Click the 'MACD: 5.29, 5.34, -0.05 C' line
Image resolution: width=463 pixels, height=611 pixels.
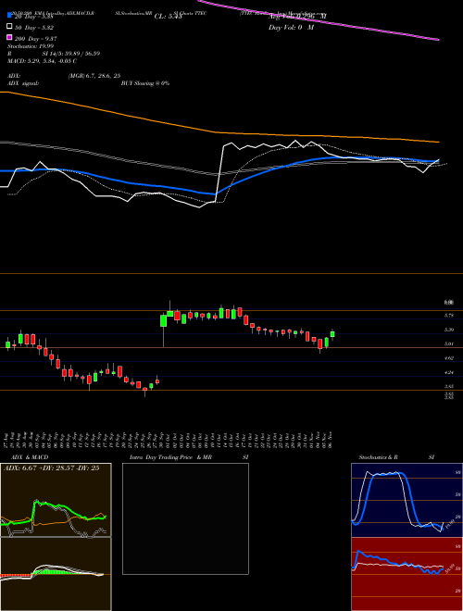click(x=42, y=61)
